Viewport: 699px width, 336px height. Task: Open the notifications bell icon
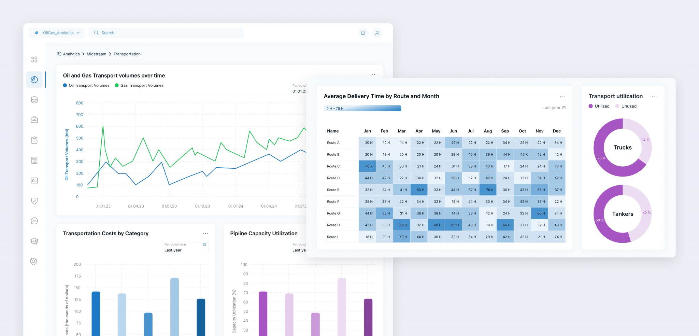tap(363, 33)
